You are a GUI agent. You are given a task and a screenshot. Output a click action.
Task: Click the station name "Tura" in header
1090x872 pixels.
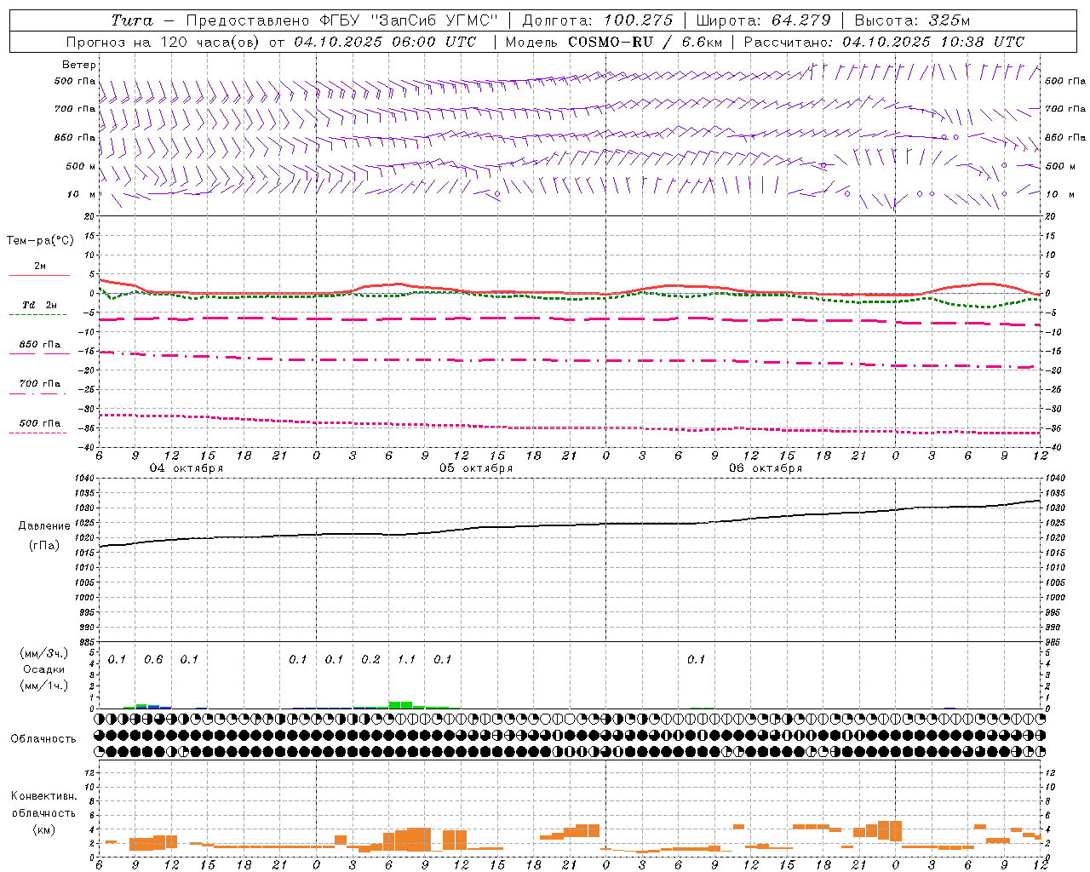pyautogui.click(x=132, y=20)
